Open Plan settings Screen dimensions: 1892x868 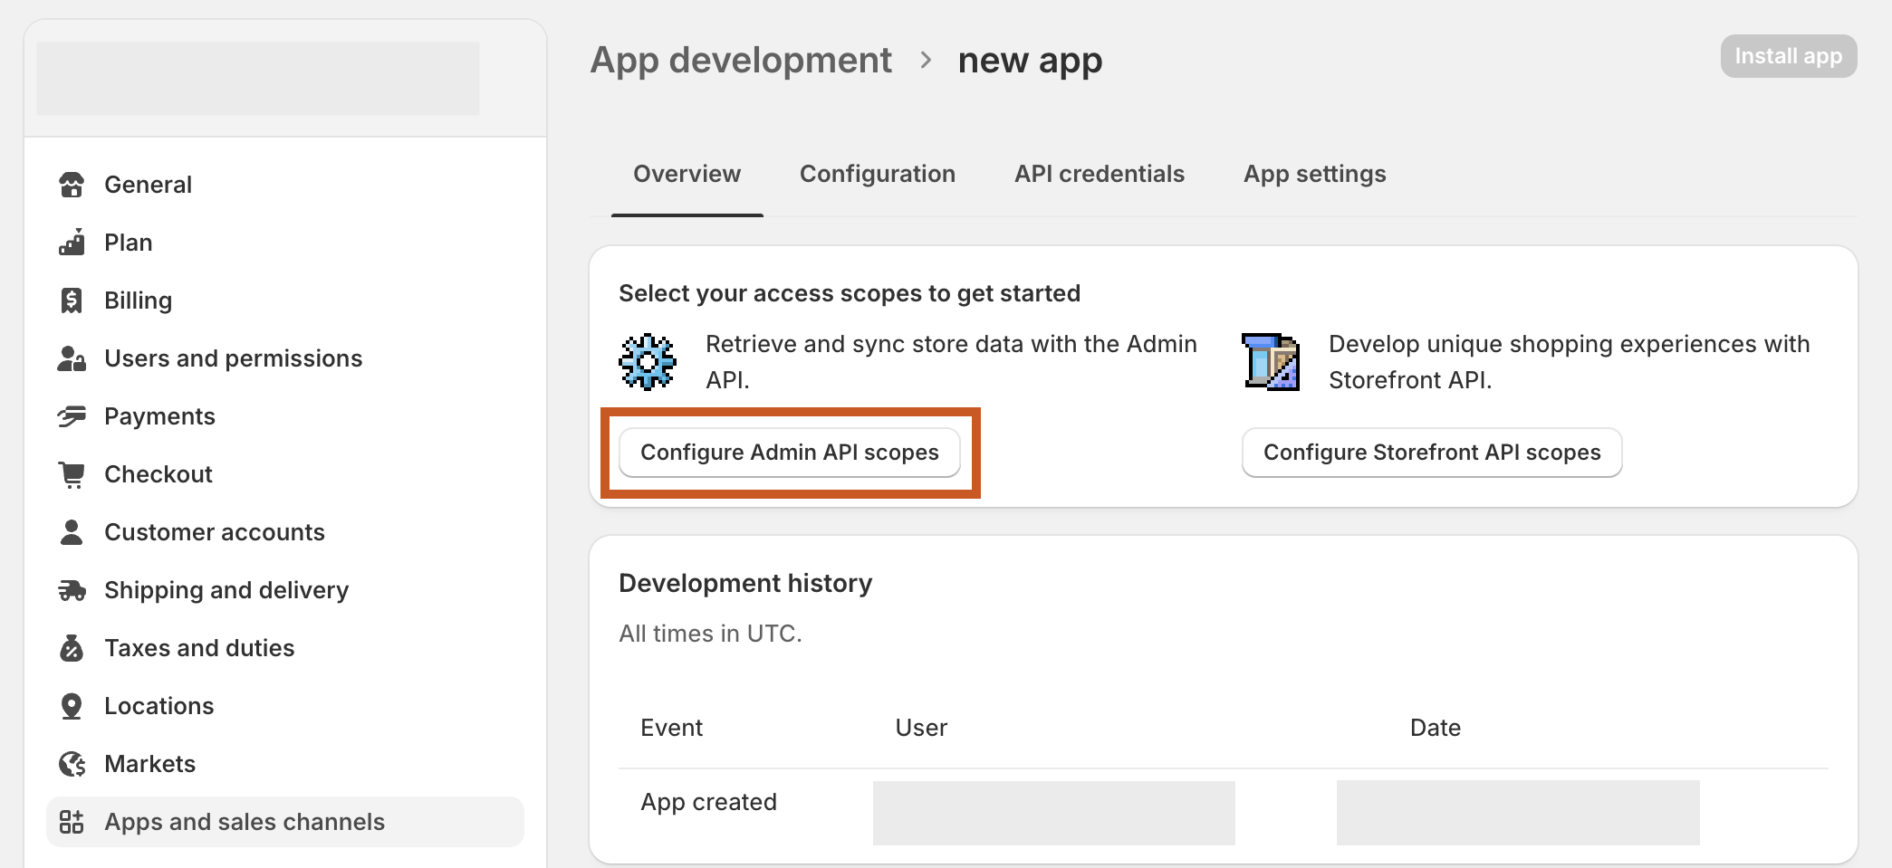285,243
